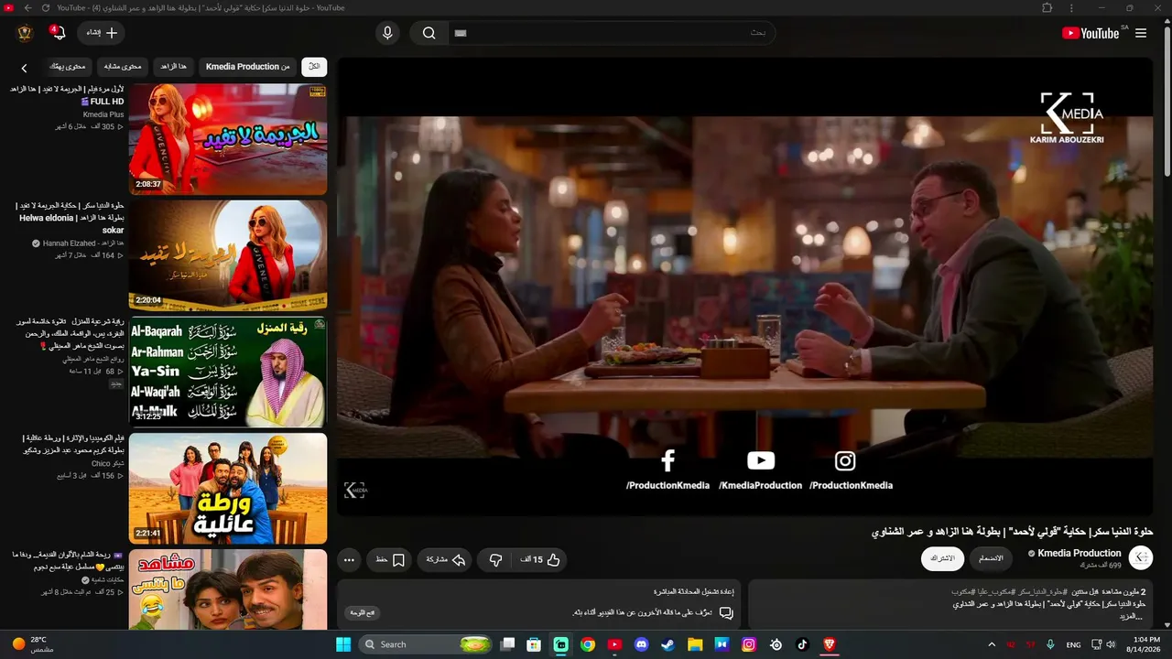
Task: Open the YouTube guide hamburger menu
Action: 1141,33
